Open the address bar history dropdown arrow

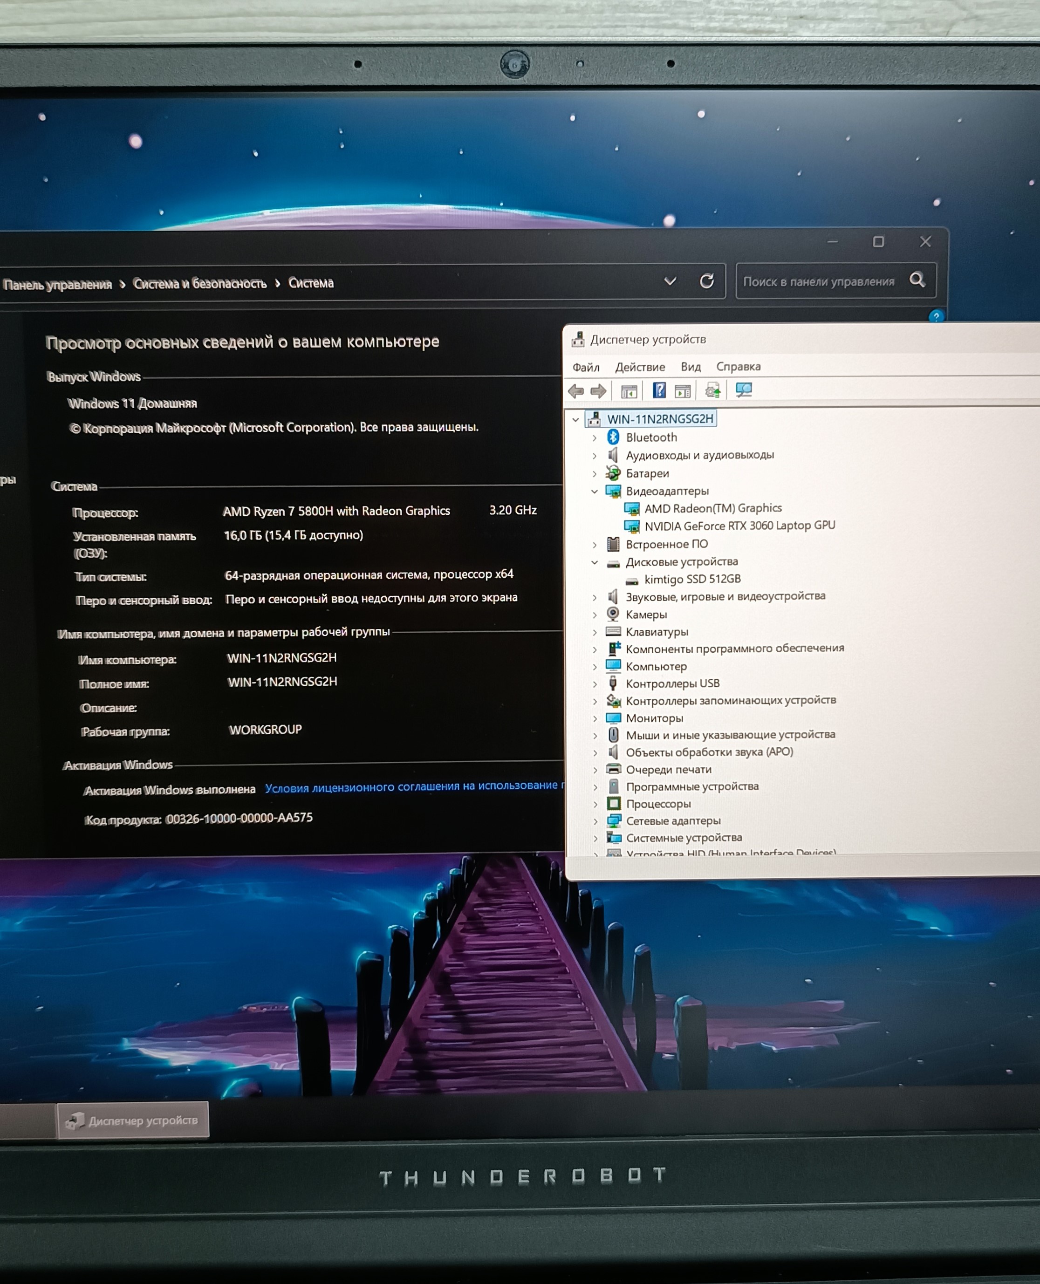pyautogui.click(x=671, y=281)
